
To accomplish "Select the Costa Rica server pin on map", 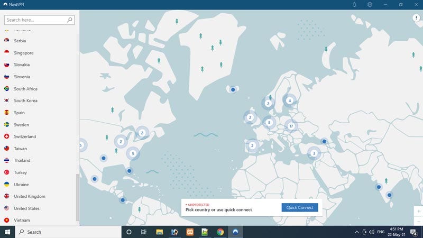I will 123,200.
